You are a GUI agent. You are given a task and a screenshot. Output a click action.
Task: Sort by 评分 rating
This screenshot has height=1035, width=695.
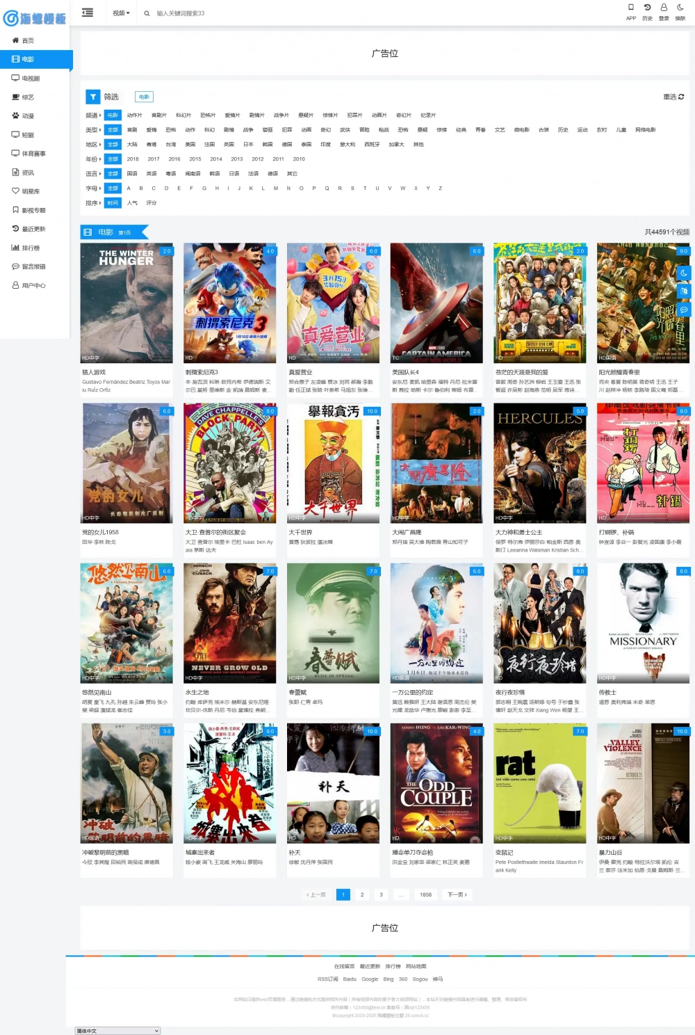click(152, 203)
